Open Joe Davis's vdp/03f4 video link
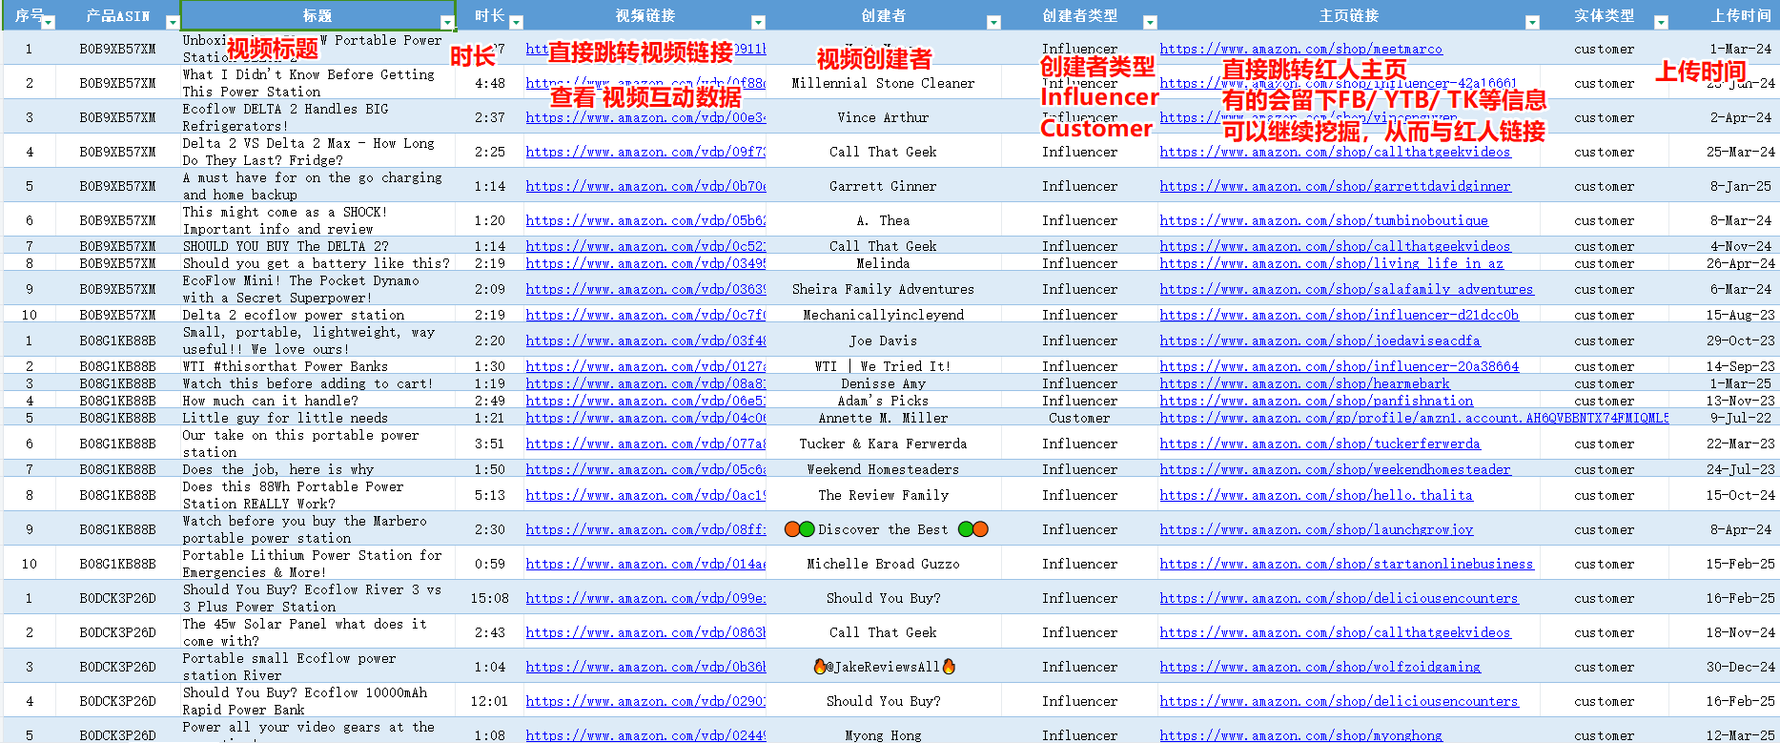The width and height of the screenshot is (1780, 743). click(x=645, y=341)
